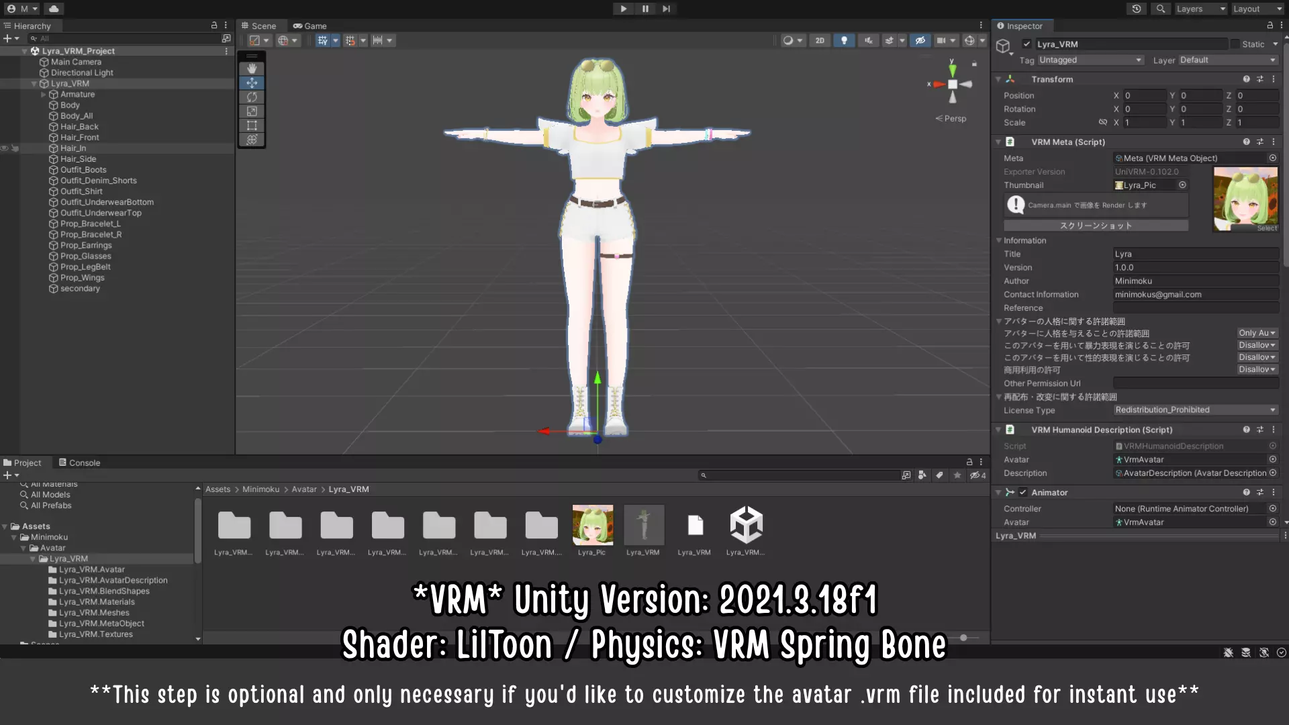Image resolution: width=1289 pixels, height=725 pixels.
Task: Click the Title field containing Lyra
Action: coord(1196,254)
